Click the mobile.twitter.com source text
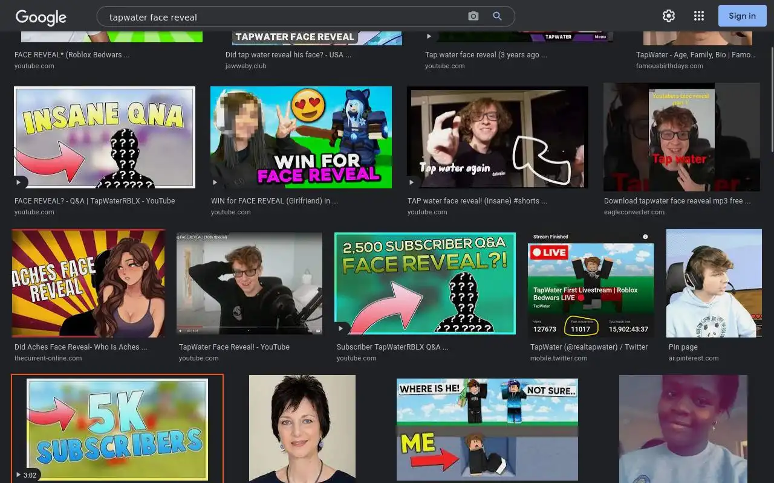Screen dimensions: 774x483 (x=559, y=359)
